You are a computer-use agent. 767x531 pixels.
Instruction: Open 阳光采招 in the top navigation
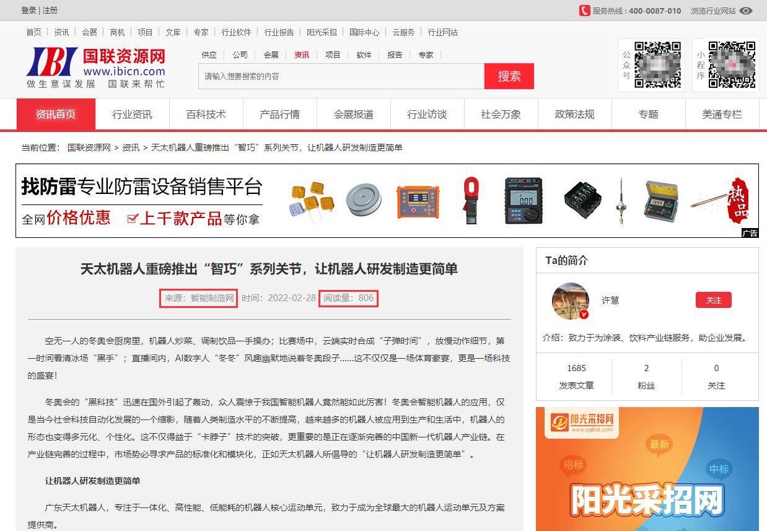point(322,32)
